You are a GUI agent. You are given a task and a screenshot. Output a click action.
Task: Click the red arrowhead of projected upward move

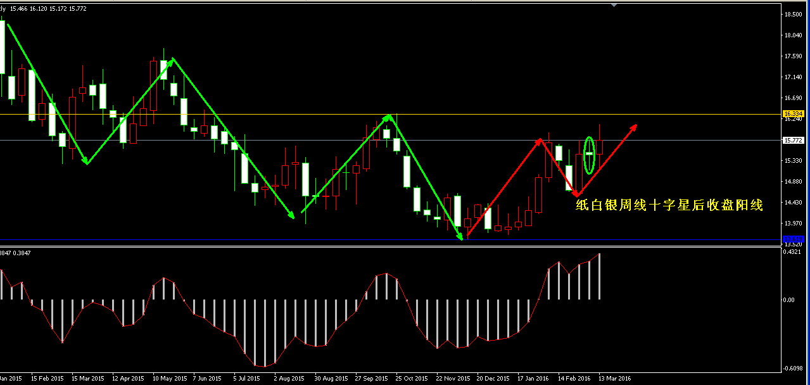point(633,127)
